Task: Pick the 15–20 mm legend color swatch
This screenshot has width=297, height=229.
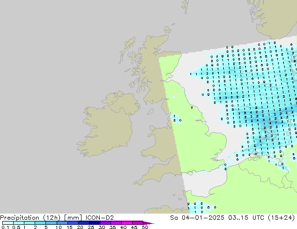Action: 73,223
